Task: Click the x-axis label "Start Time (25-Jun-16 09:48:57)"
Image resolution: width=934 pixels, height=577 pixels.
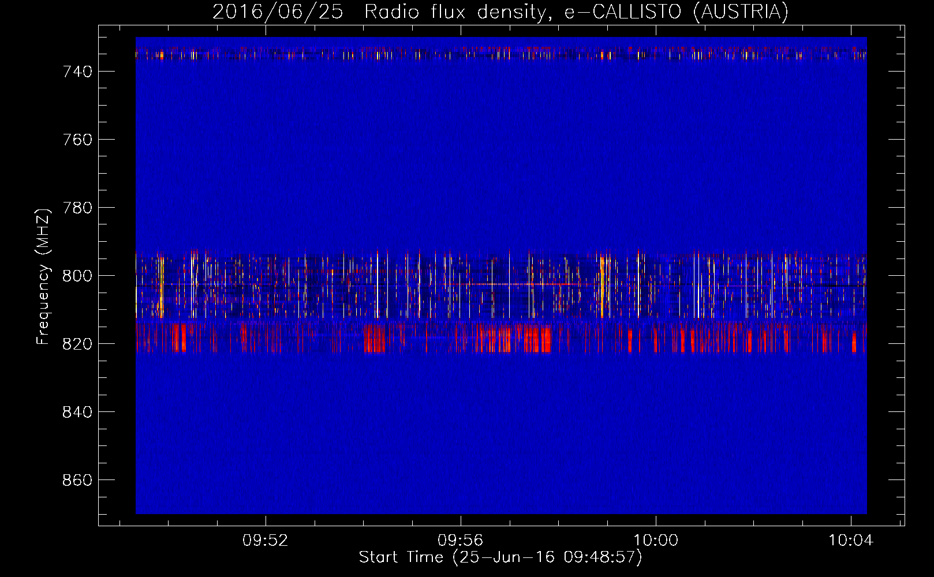Action: [x=500, y=557]
